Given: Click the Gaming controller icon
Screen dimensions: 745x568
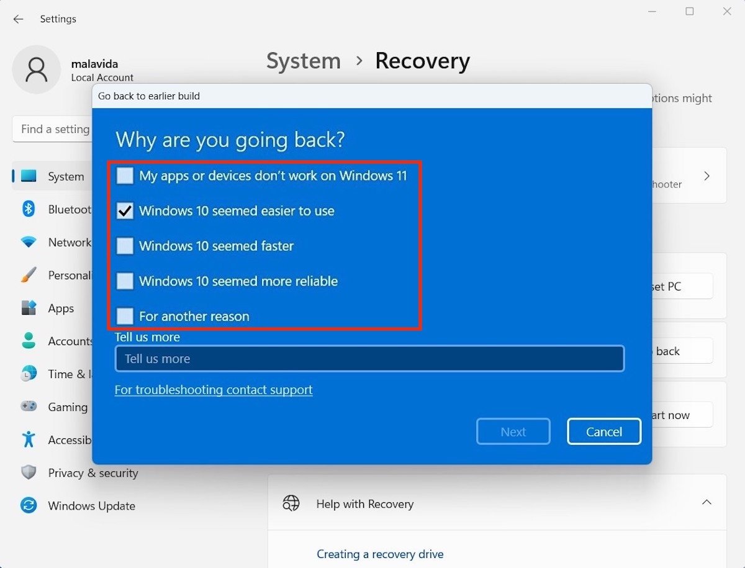Looking at the screenshot, I should click(29, 407).
